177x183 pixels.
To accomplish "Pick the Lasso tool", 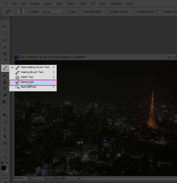I will (5, 40).
